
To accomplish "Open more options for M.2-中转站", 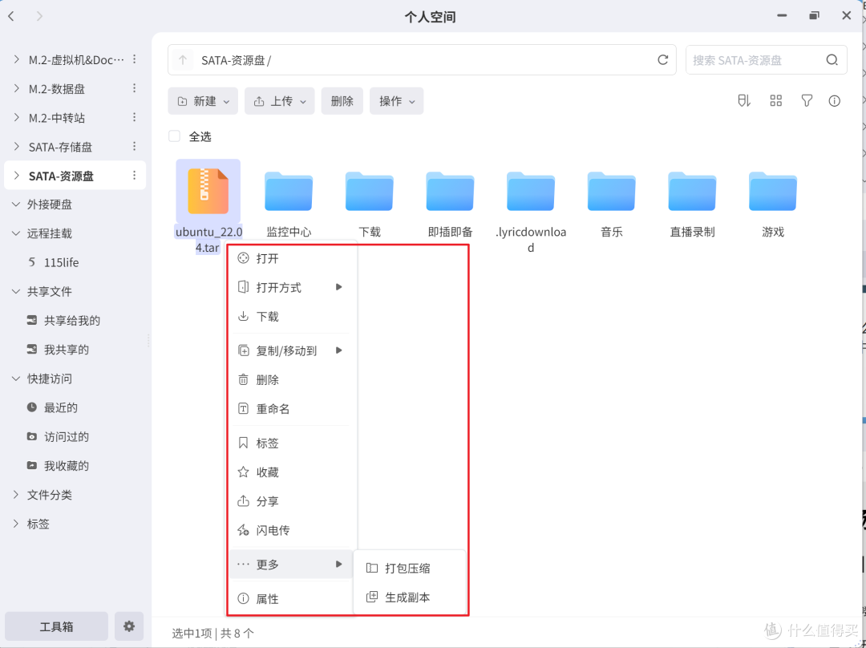I will (134, 118).
